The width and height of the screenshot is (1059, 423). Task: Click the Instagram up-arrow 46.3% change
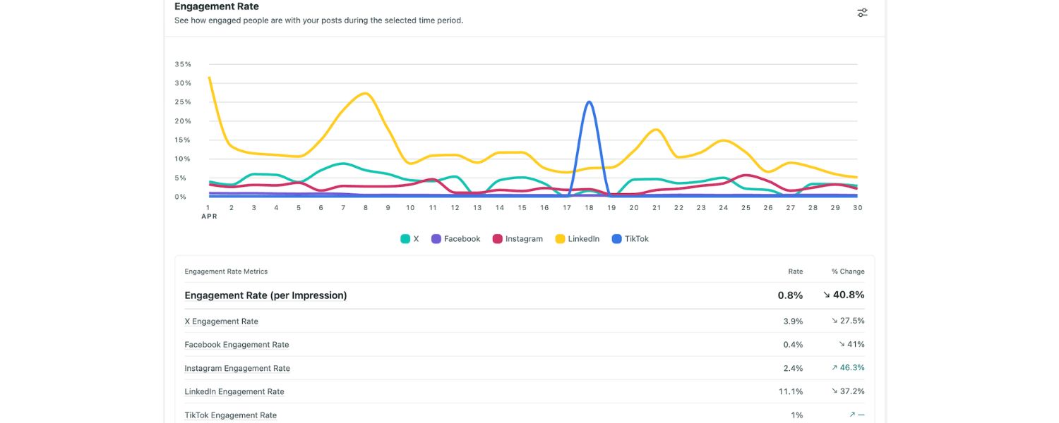coord(847,368)
